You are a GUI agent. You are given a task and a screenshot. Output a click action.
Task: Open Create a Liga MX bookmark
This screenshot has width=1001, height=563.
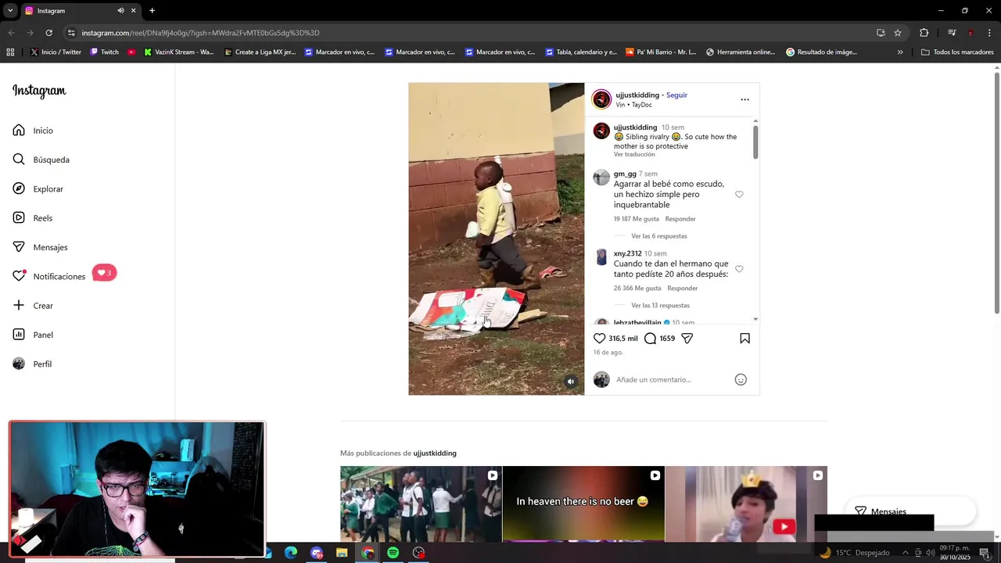coord(260,52)
